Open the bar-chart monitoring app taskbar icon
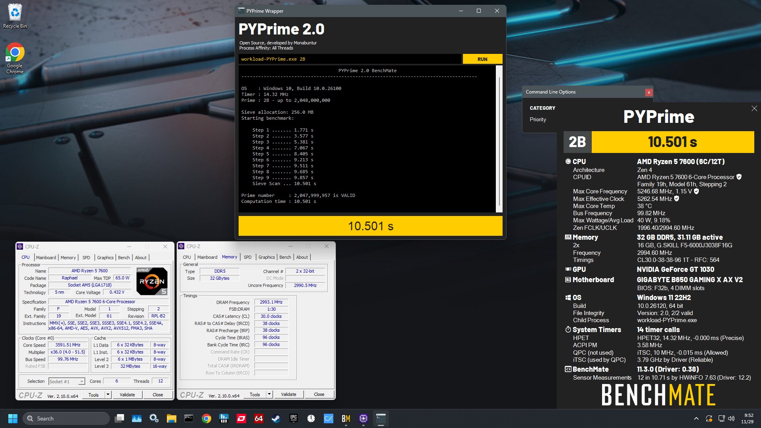The height and width of the screenshot is (428, 761). coord(224,418)
